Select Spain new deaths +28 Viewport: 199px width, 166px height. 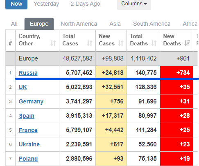coord(185,116)
